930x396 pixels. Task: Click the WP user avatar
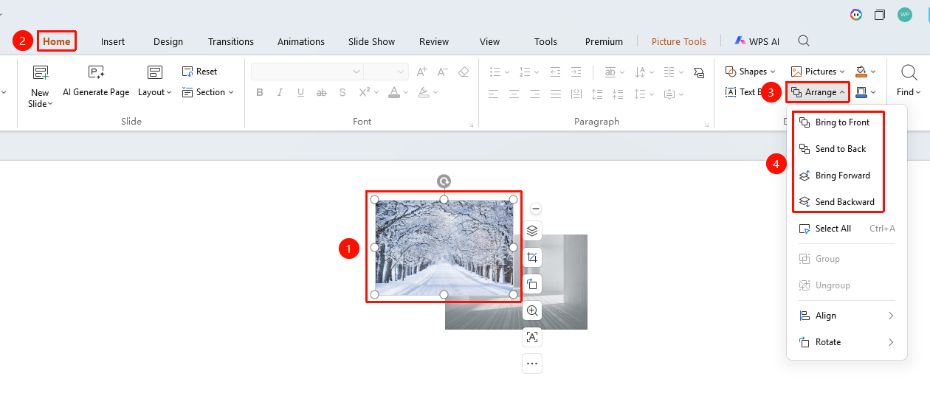[905, 15]
